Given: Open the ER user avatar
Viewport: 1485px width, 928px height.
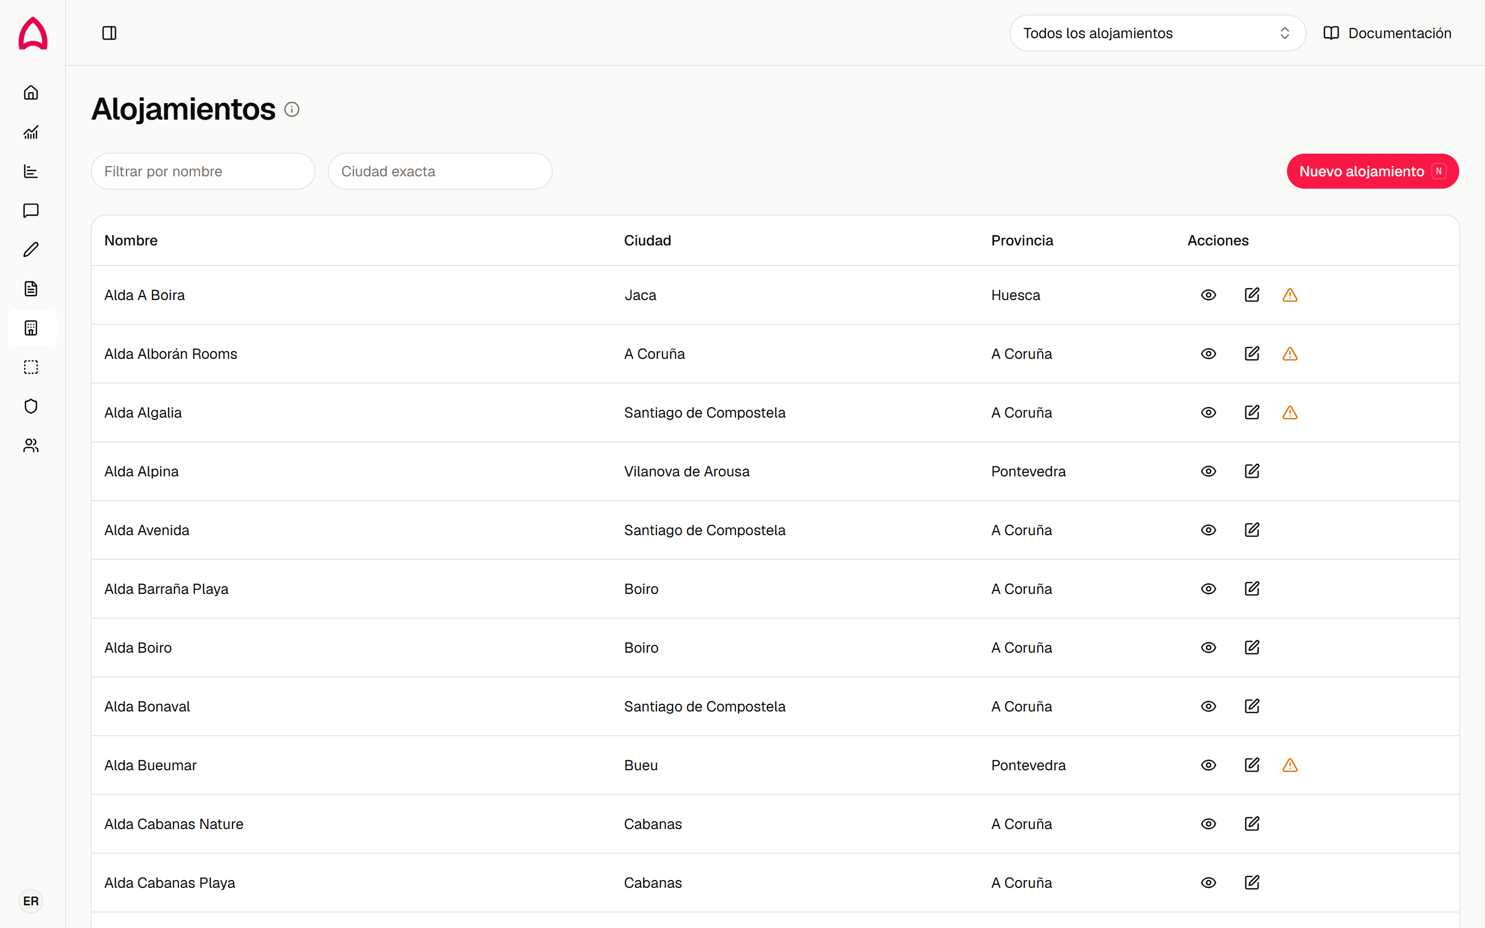Looking at the screenshot, I should 31,901.
